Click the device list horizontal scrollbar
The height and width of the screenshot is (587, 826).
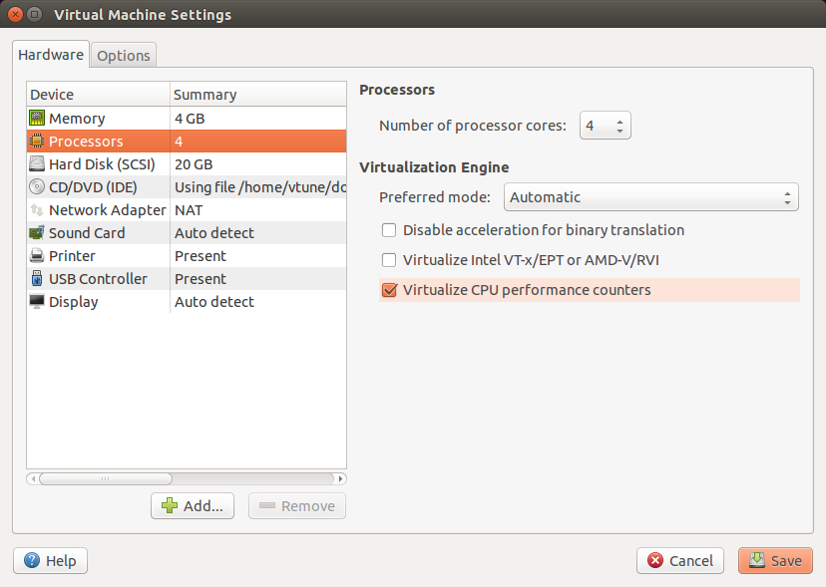click(104, 478)
